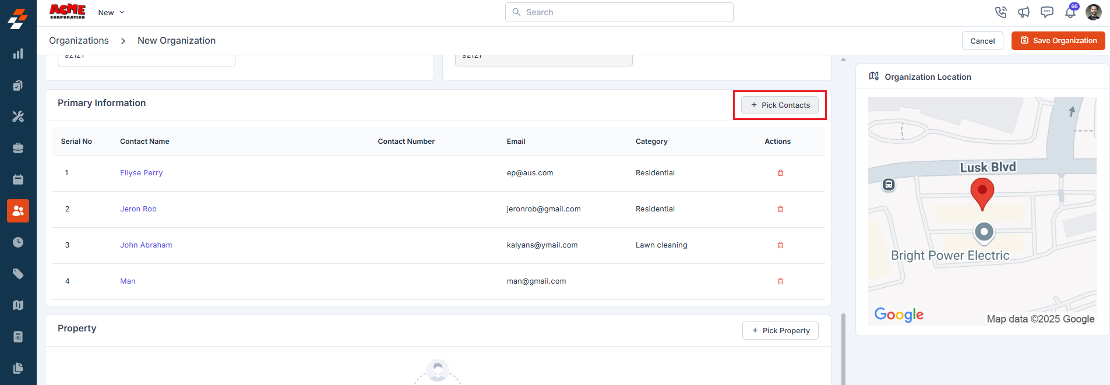This screenshot has height=385, width=1110.
Task: Open the bar chart dashboard sidebar icon
Action: 18,54
